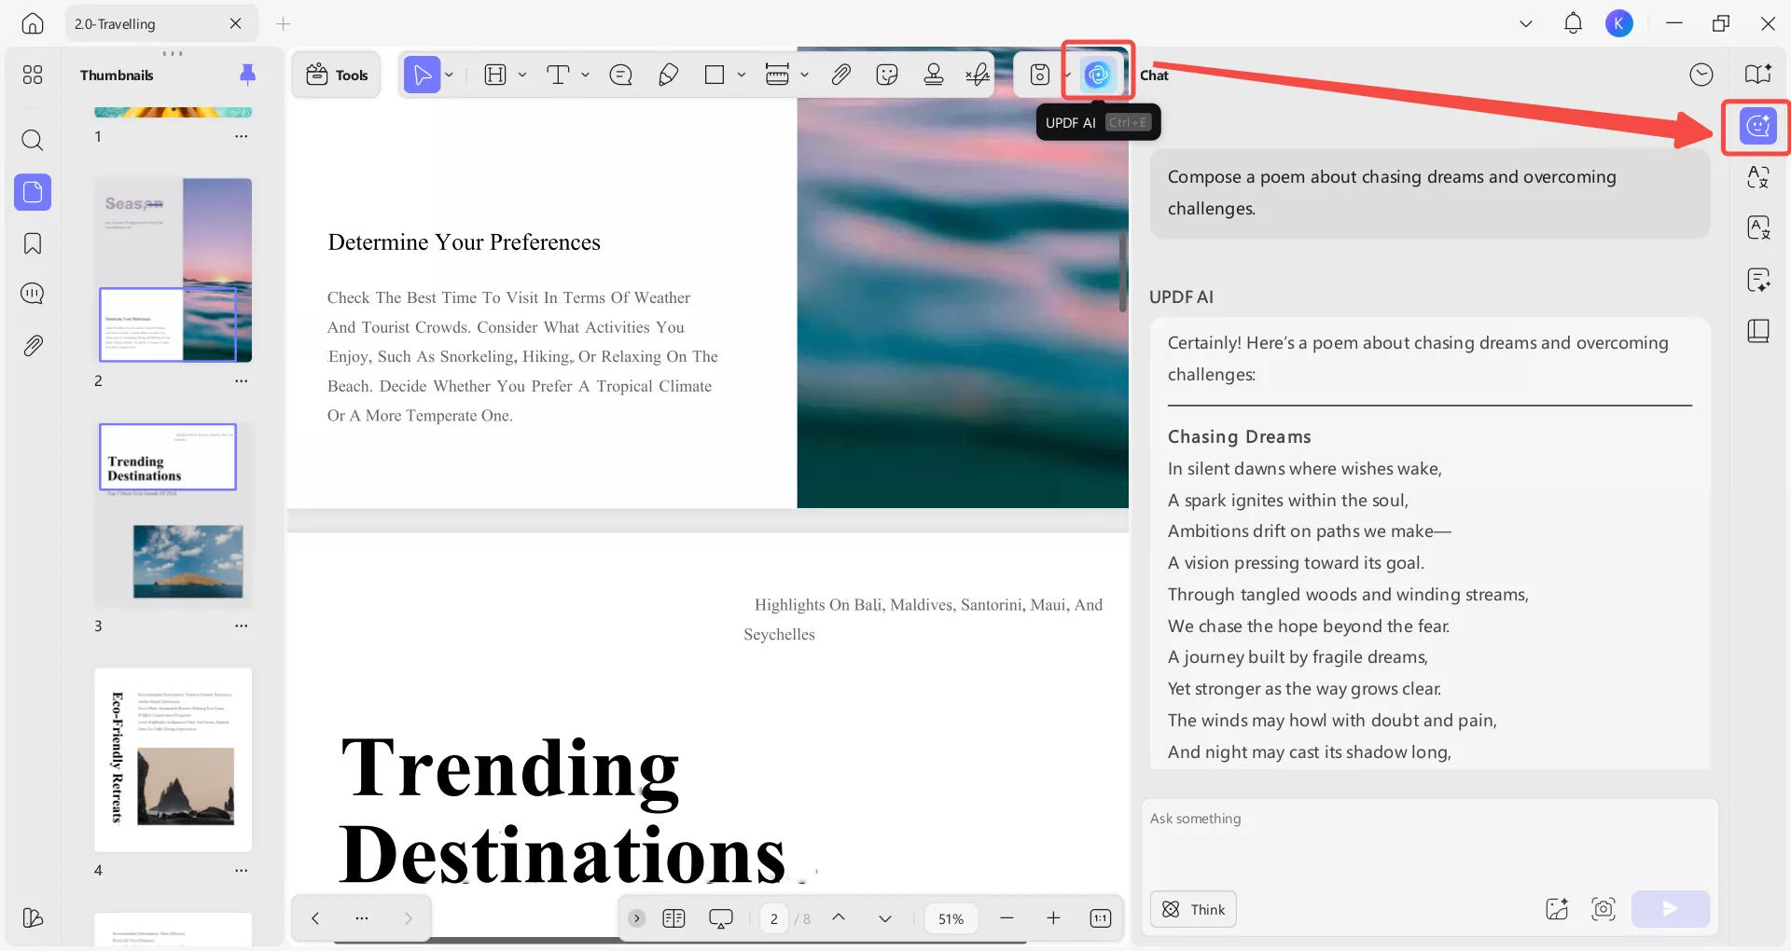The width and height of the screenshot is (1791, 951).
Task: Open the thumbnail grid view icon
Action: [33, 75]
